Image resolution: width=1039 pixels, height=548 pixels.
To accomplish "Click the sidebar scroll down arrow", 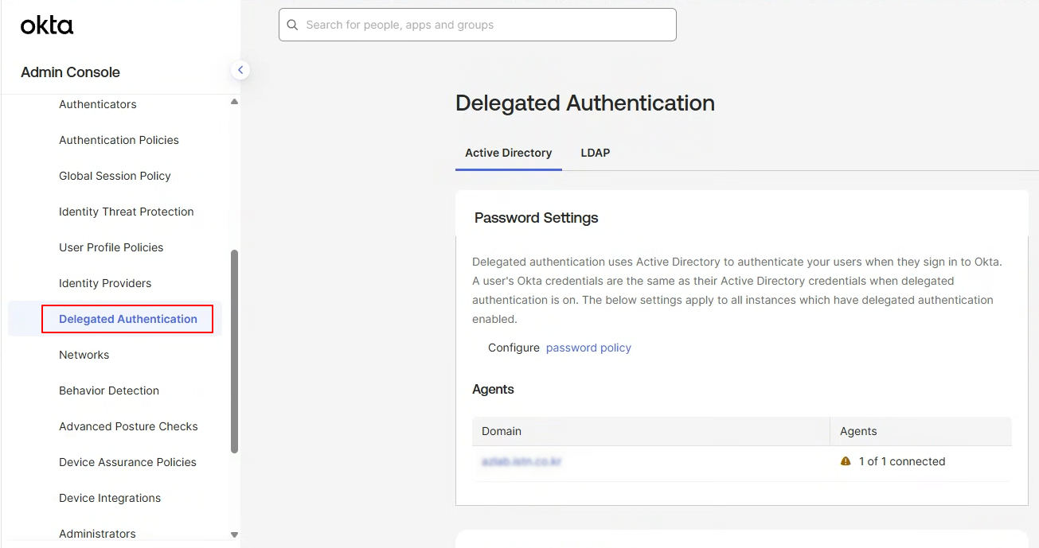I will tap(234, 535).
